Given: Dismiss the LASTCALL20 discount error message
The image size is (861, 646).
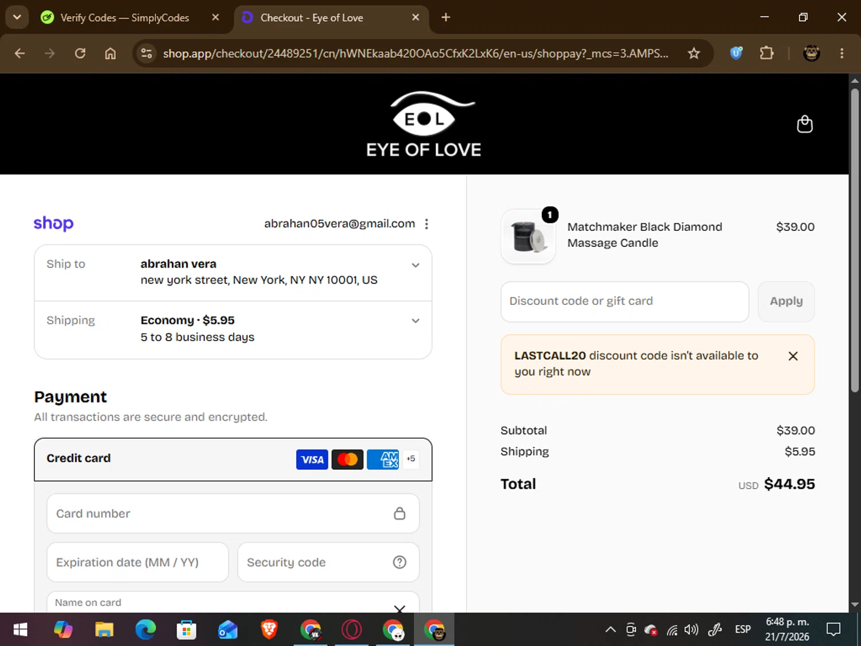Looking at the screenshot, I should point(793,356).
